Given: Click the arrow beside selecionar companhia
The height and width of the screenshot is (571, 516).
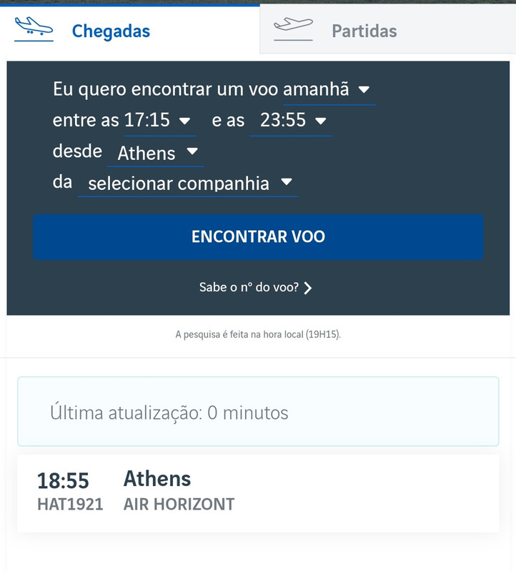Looking at the screenshot, I should pos(287,182).
